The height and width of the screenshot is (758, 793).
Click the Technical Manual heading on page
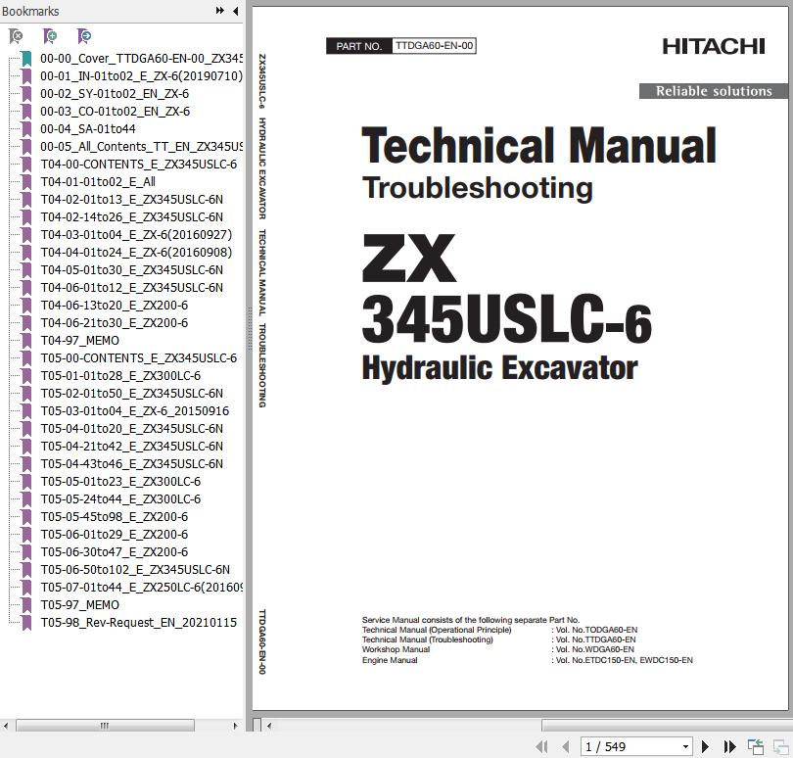pyautogui.click(x=539, y=145)
